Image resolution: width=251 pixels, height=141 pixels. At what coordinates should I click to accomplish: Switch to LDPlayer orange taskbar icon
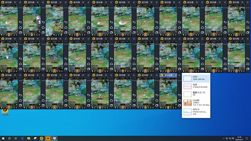point(48,138)
